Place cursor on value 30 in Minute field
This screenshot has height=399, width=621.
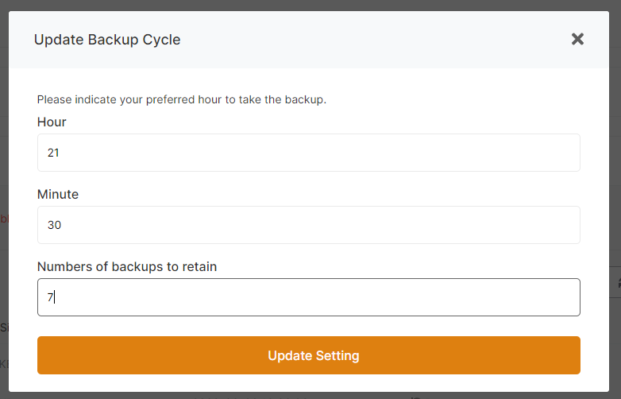pos(54,225)
